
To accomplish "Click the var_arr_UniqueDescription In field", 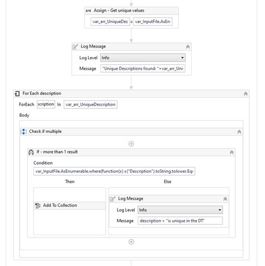I will (x=91, y=104).
